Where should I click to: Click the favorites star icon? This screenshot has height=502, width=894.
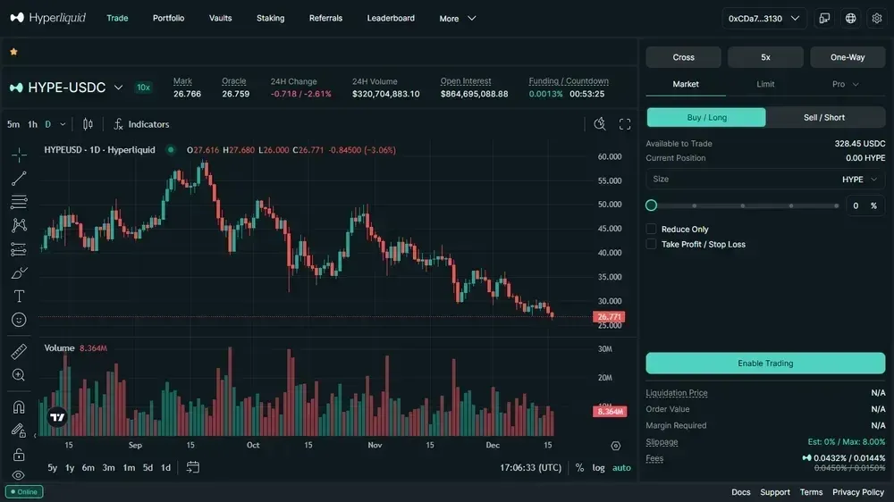[13, 52]
